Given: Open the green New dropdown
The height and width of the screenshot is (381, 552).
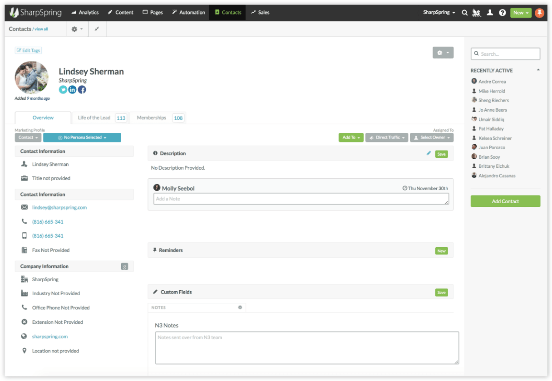Looking at the screenshot, I should 521,13.
